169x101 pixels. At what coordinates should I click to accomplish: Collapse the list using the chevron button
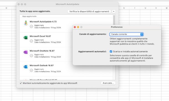click(x=114, y=11)
